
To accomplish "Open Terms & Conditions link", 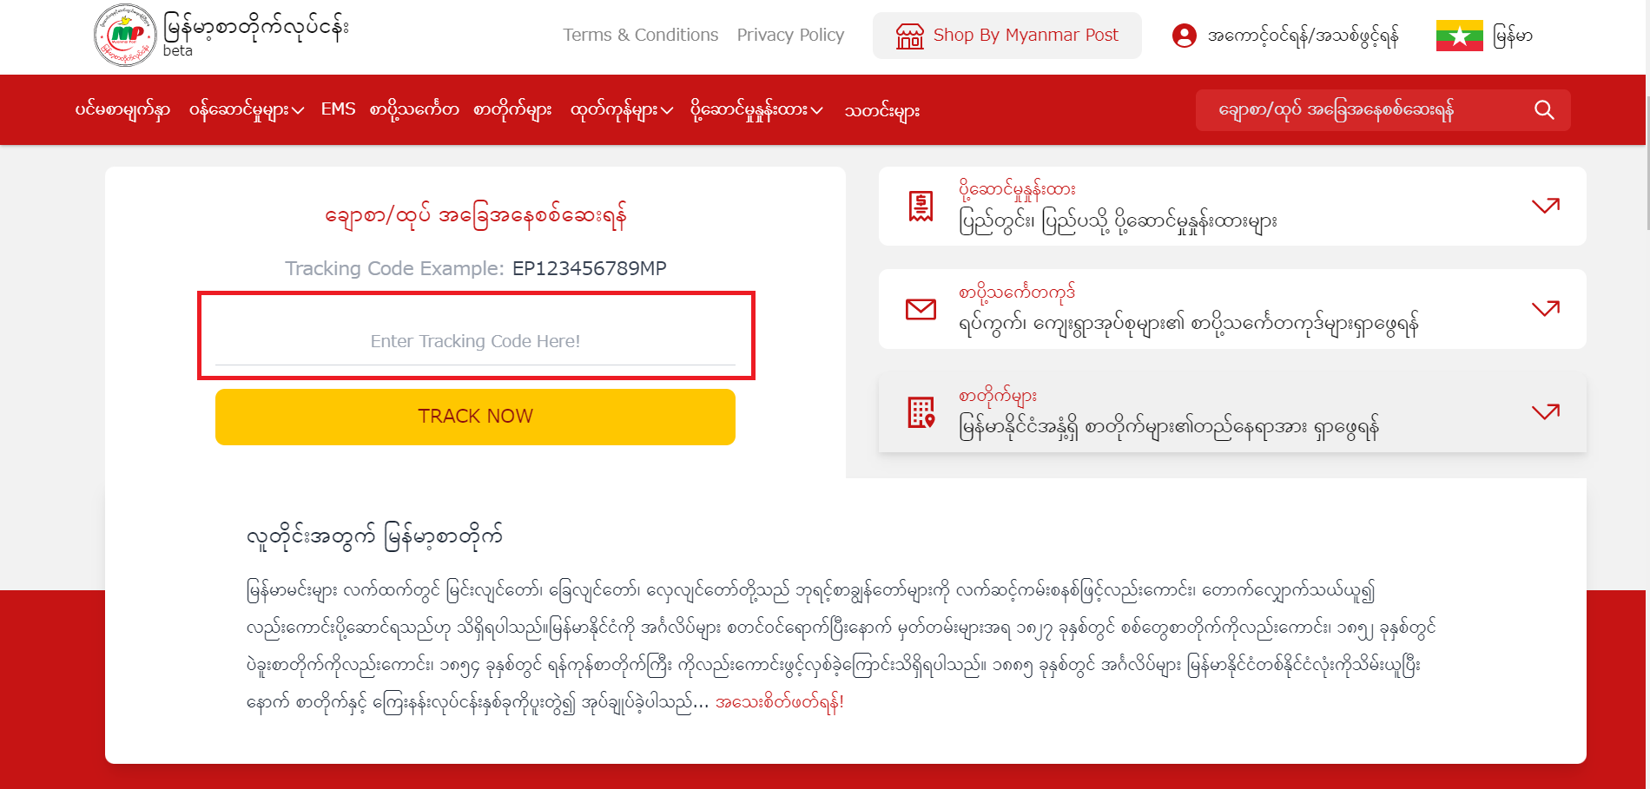I will click(640, 36).
